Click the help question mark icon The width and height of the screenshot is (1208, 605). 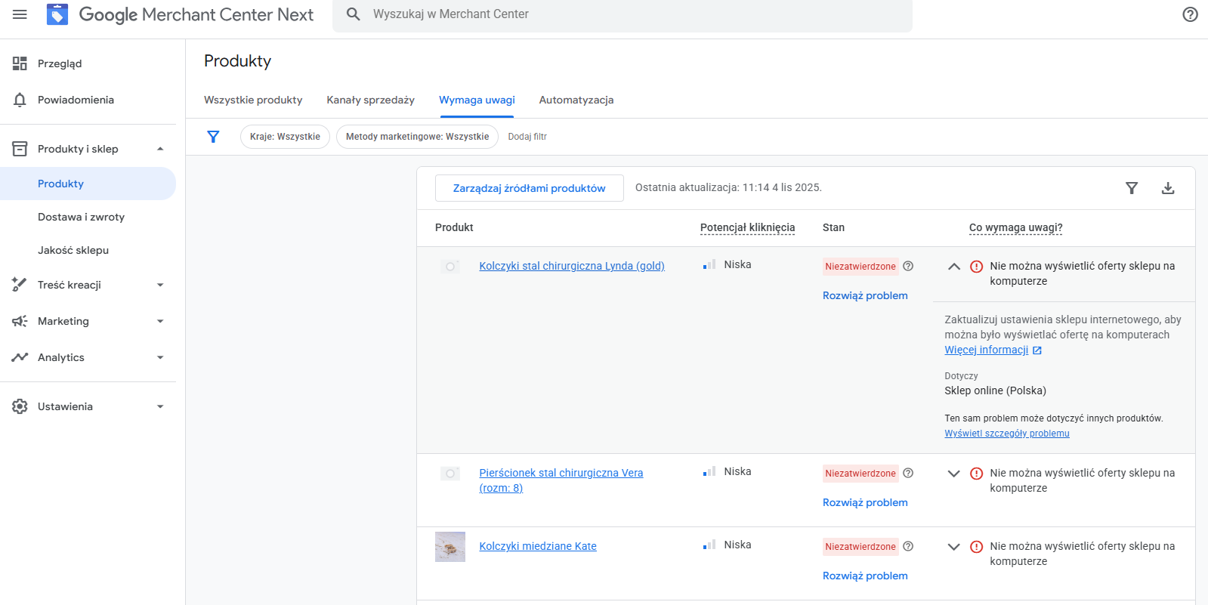point(1190,14)
